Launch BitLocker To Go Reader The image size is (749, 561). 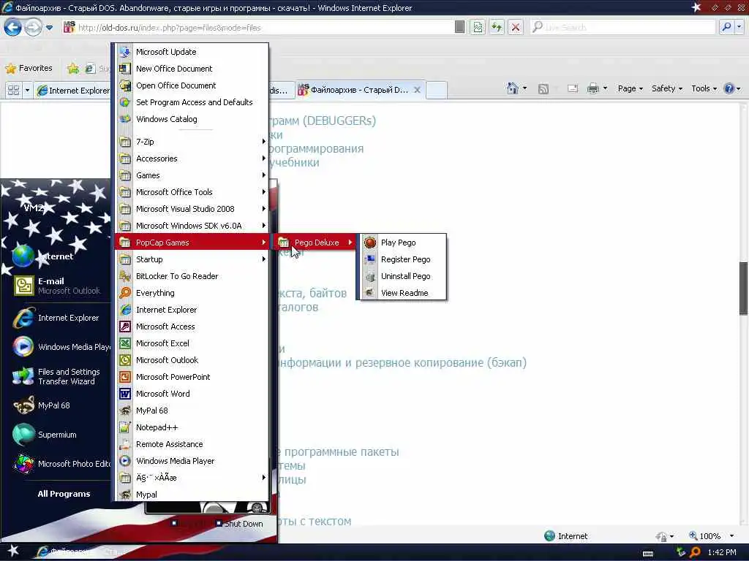tap(192, 276)
